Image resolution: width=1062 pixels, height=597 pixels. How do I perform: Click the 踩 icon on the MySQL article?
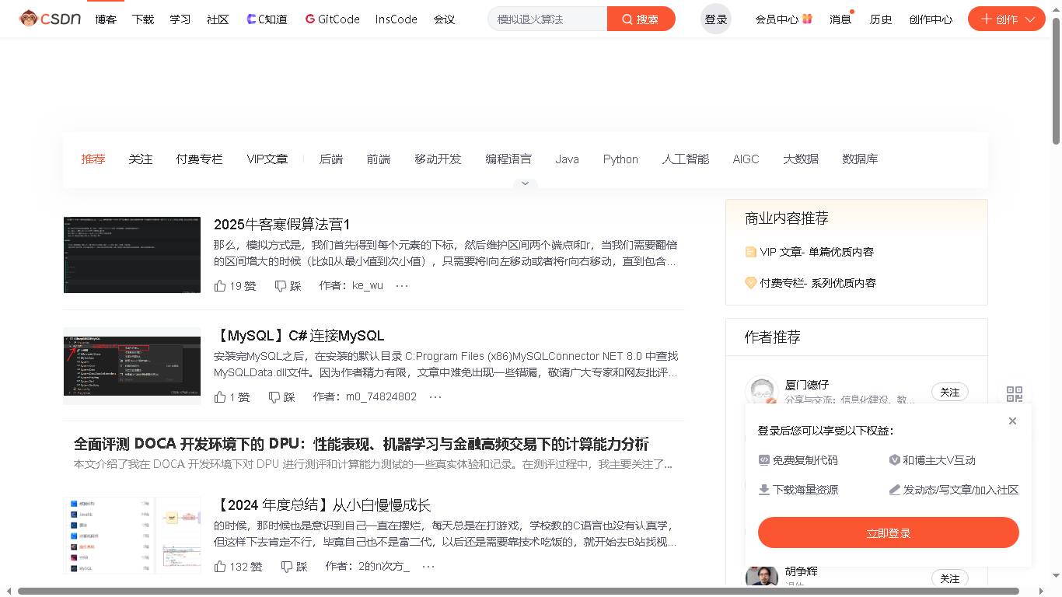(x=280, y=396)
